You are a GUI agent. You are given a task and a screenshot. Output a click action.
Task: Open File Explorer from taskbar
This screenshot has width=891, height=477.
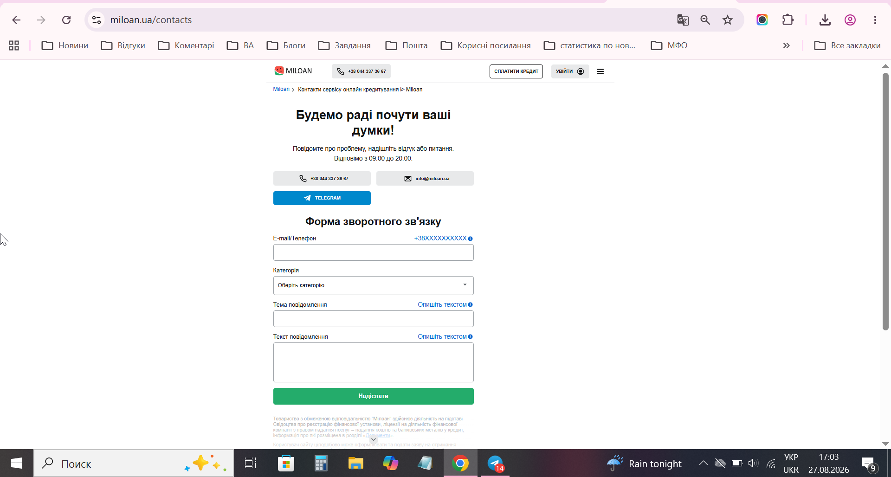tap(355, 463)
